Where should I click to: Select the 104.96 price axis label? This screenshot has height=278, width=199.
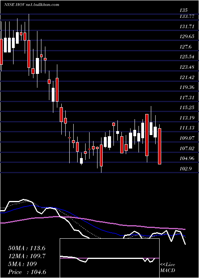tap(187, 158)
